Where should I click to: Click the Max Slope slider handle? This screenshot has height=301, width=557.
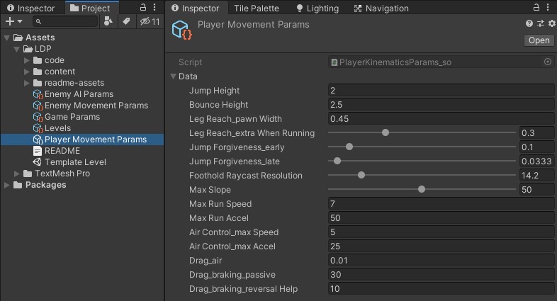[422, 189]
